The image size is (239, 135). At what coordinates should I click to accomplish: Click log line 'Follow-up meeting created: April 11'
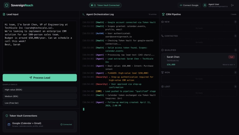[119, 104]
